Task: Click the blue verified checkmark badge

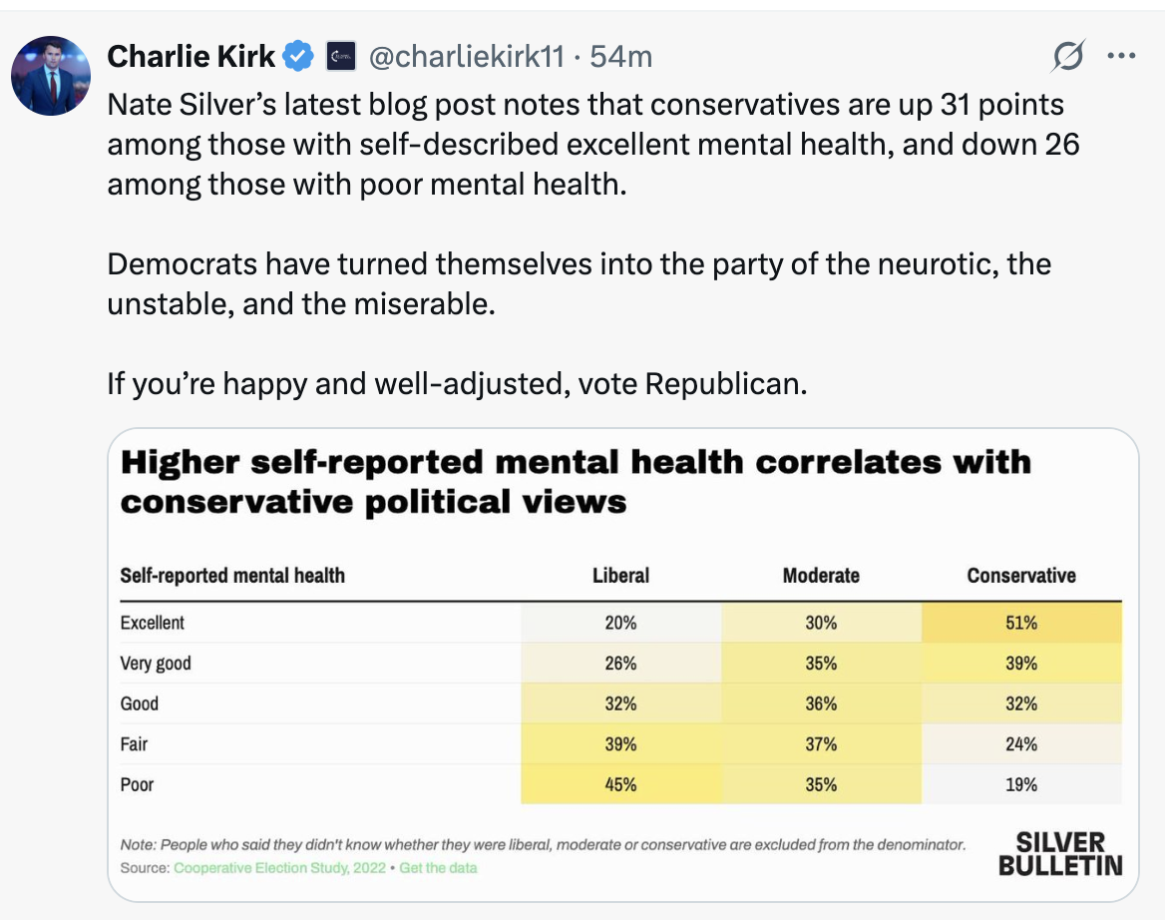Action: click(x=298, y=57)
